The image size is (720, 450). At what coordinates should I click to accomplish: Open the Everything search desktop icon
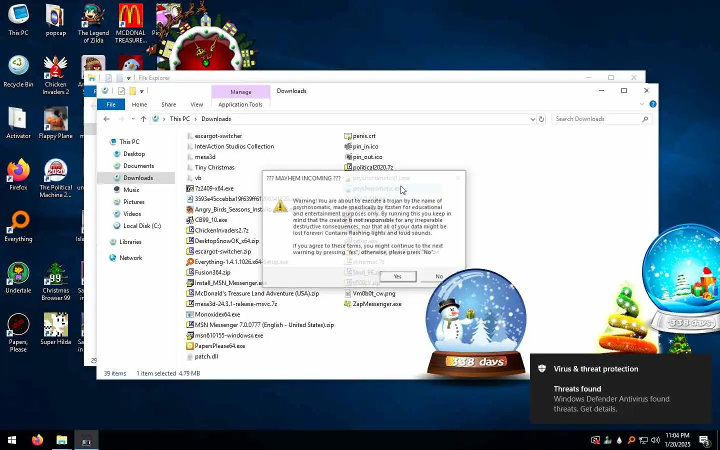click(18, 226)
